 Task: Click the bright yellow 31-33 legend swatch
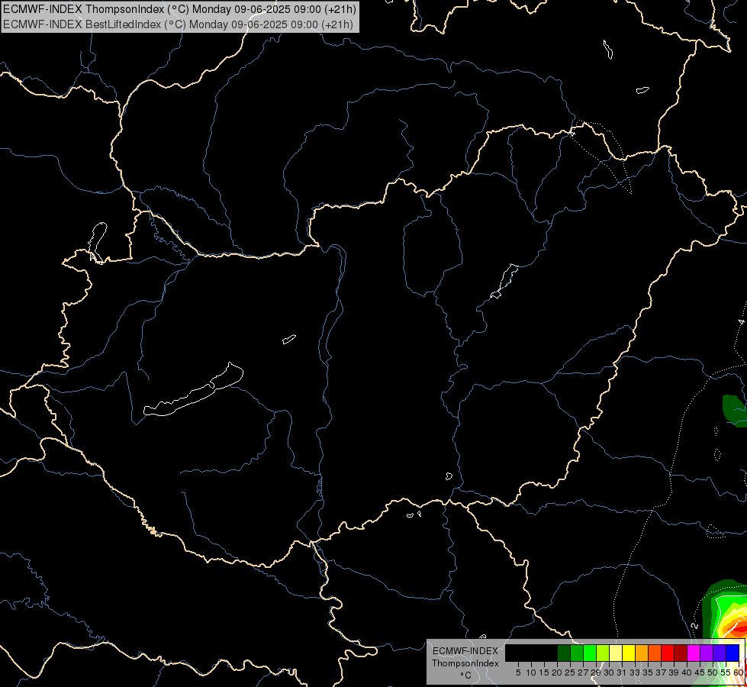click(629, 653)
